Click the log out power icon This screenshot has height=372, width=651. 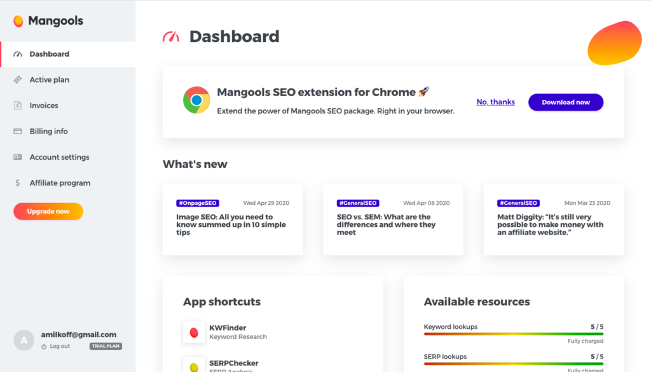(x=44, y=347)
